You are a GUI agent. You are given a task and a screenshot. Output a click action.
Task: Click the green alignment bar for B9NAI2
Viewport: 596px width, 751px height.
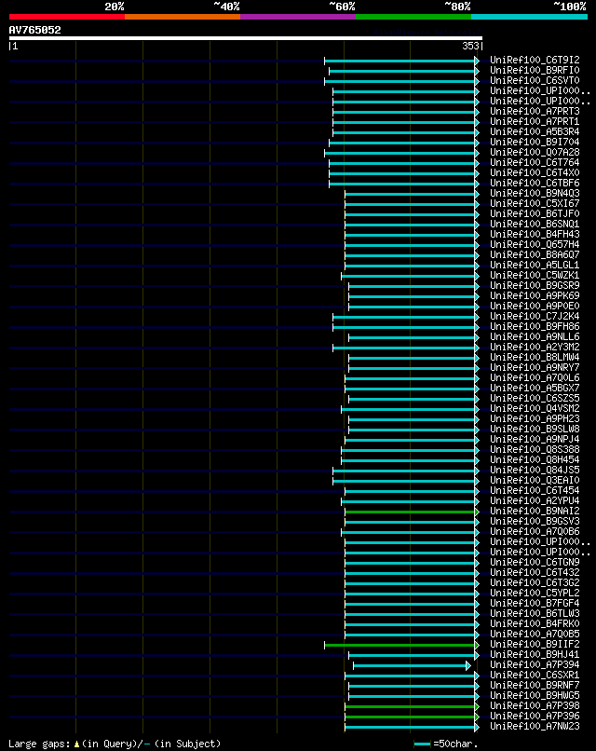[x=412, y=512]
